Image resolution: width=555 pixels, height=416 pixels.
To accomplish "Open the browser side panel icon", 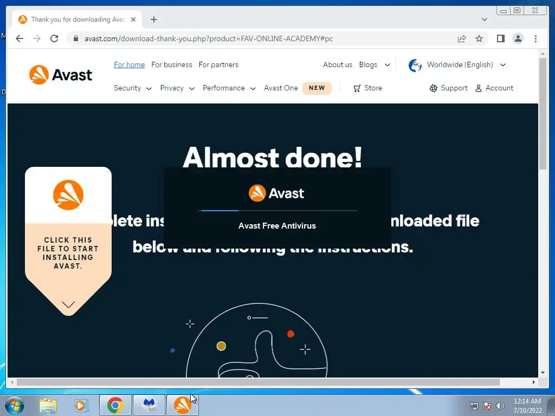I will pyautogui.click(x=500, y=38).
